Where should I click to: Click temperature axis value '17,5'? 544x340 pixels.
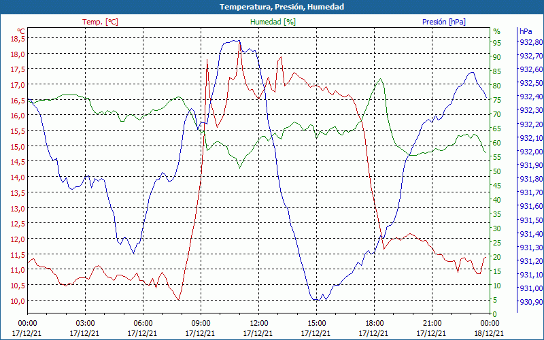[x=18, y=69]
